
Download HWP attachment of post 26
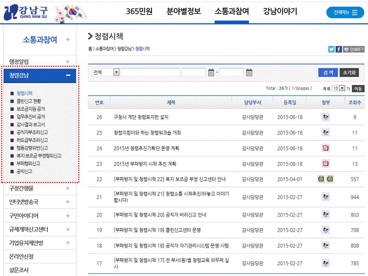point(326,117)
